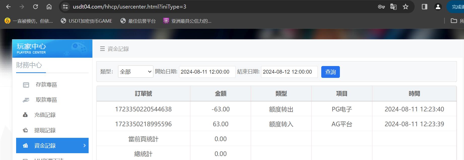Click the browser forward arrow
464x160 pixels.
(22, 7)
